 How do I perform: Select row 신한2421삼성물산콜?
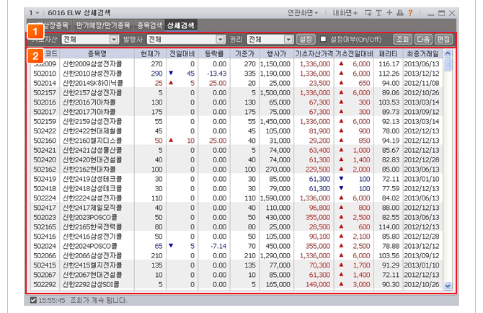236,150
